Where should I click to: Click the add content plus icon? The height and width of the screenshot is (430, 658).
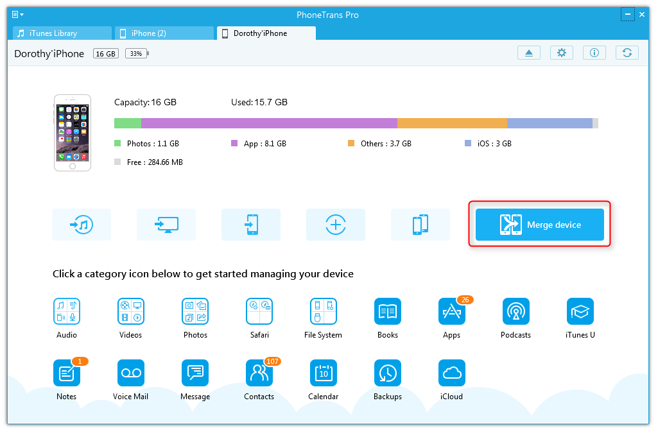click(336, 225)
